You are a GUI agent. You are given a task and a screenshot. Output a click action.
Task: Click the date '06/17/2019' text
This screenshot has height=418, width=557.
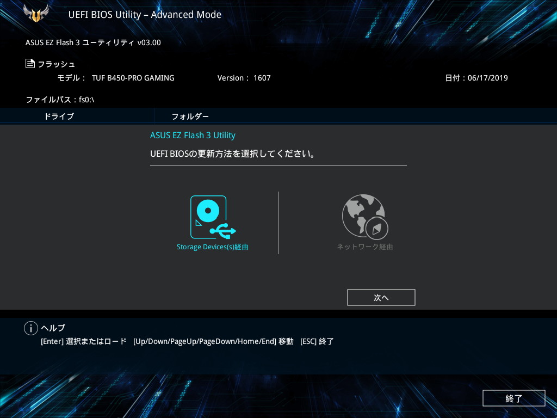(488, 78)
